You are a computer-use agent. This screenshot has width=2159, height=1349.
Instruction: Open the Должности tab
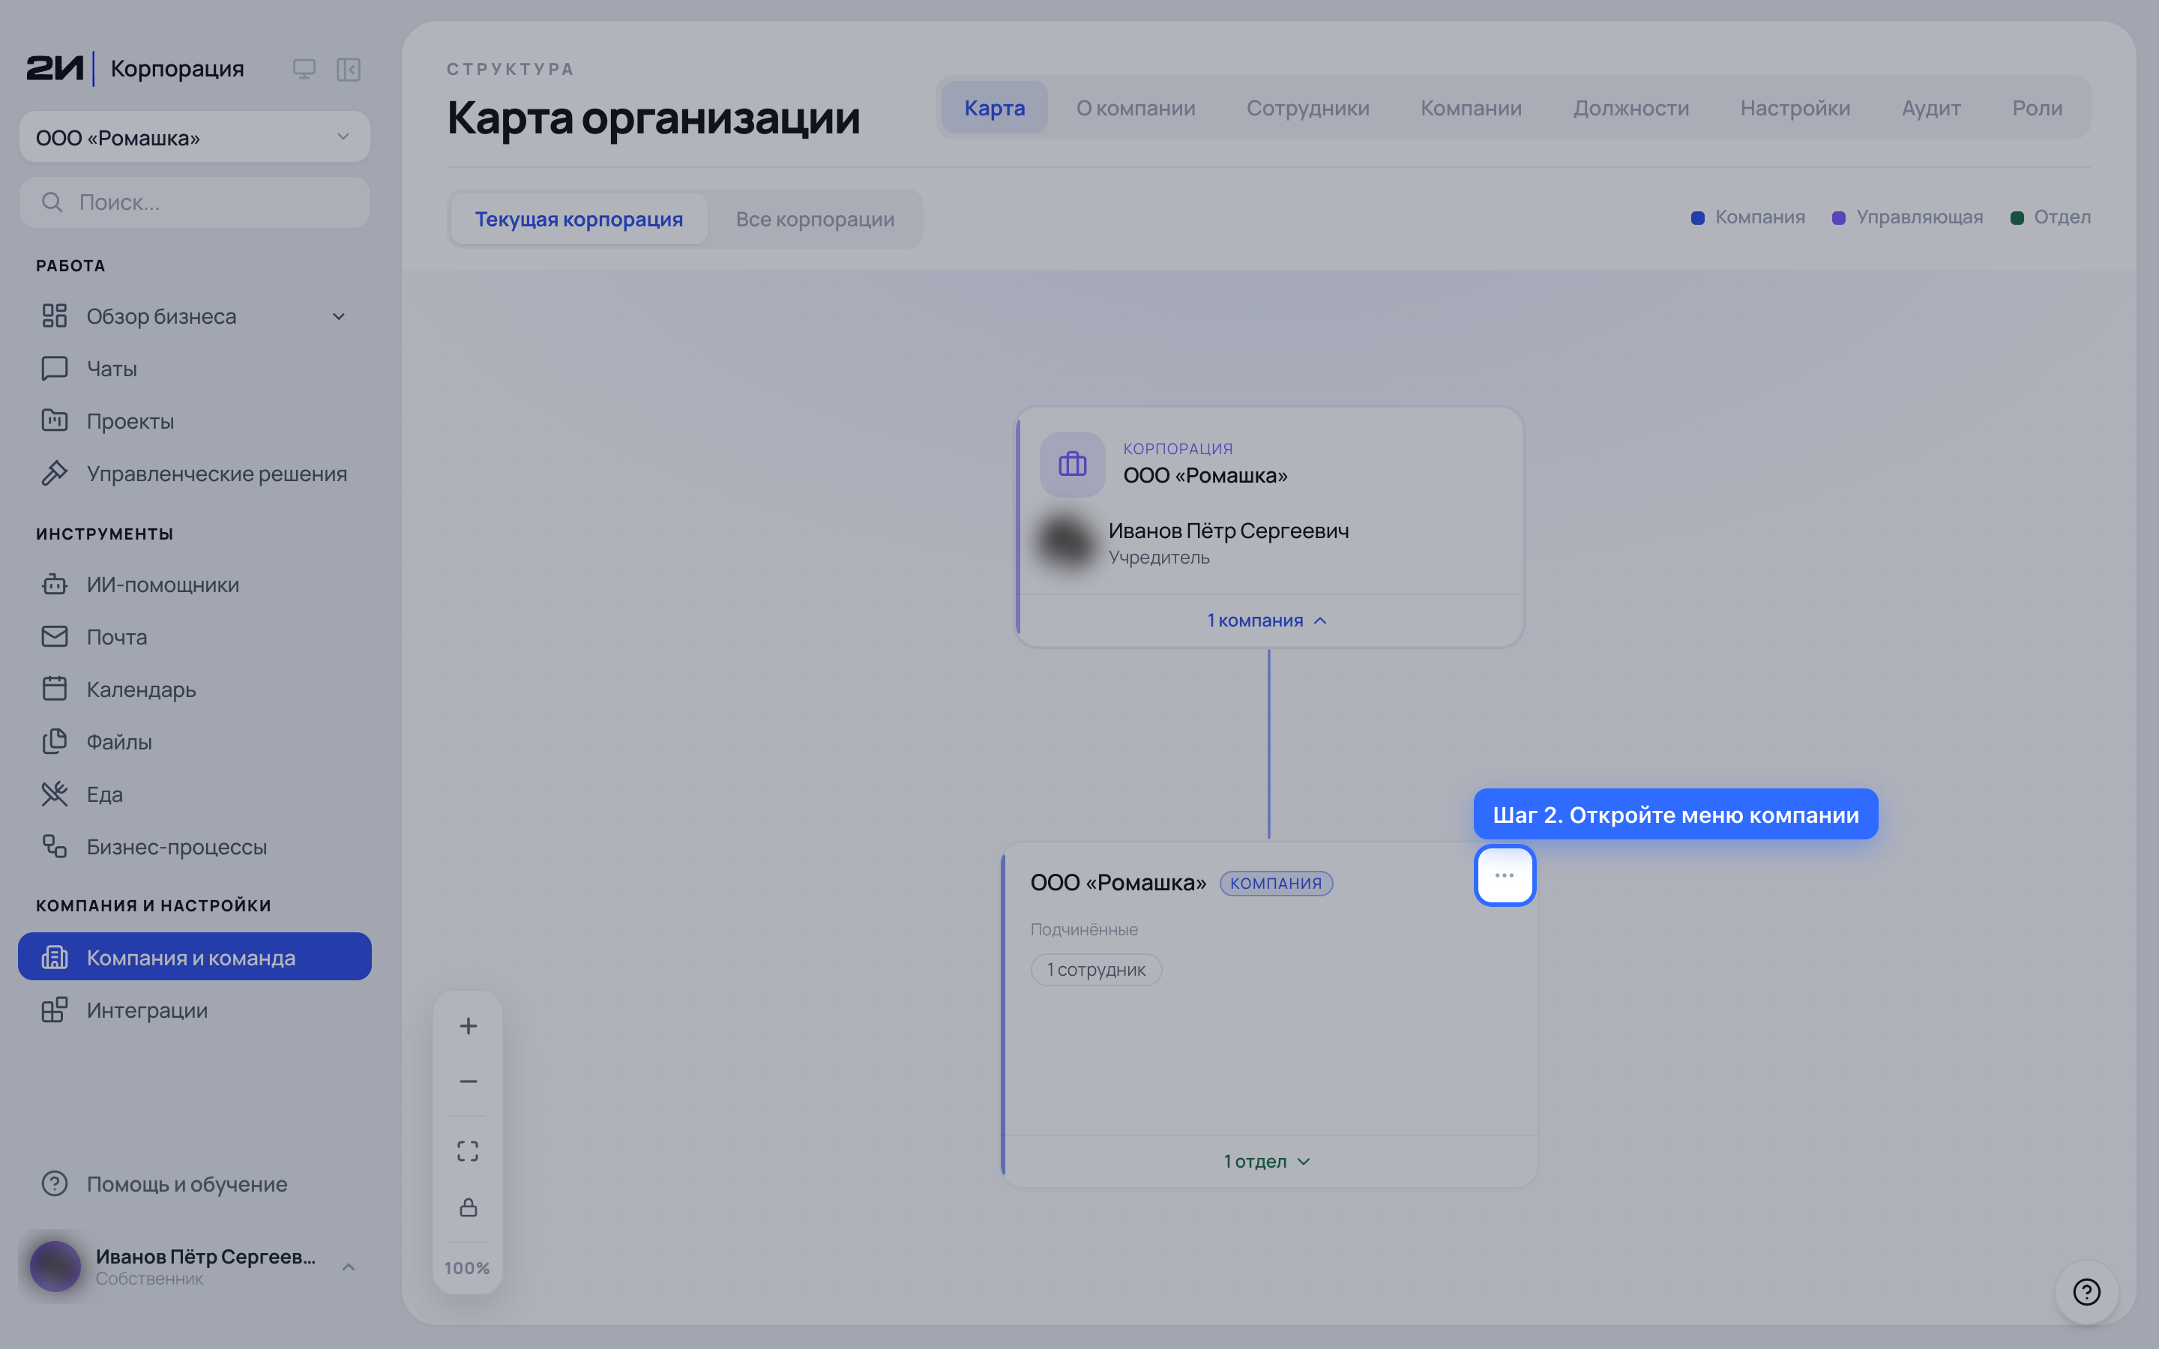pyautogui.click(x=1630, y=108)
